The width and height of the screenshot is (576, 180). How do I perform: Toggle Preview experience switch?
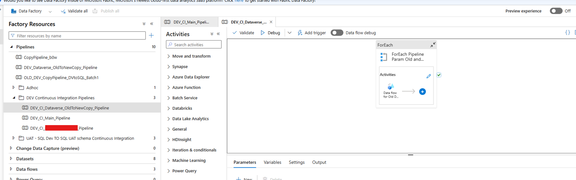click(x=556, y=11)
